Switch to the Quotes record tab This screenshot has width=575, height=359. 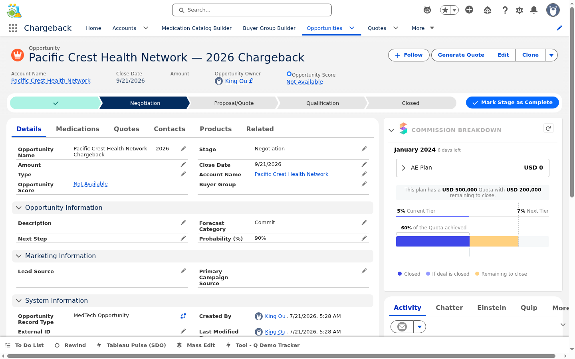point(127,129)
